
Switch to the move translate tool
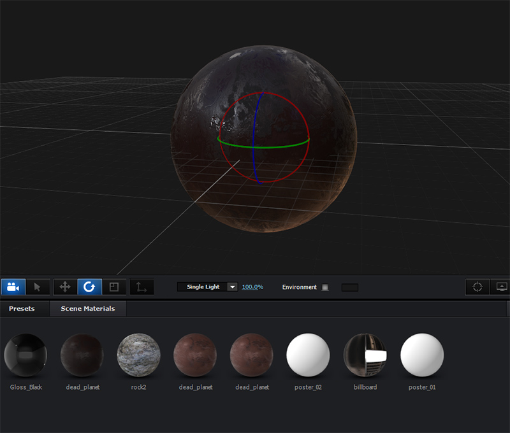[x=65, y=287]
